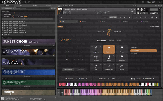Image resolution: width=163 pixels, height=101 pixels.
Task: Switch to the Monitor tab
Action: click(x=35, y=6)
